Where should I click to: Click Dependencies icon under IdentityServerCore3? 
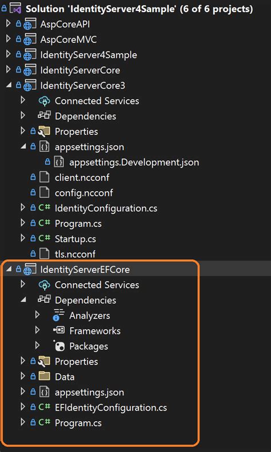click(44, 116)
